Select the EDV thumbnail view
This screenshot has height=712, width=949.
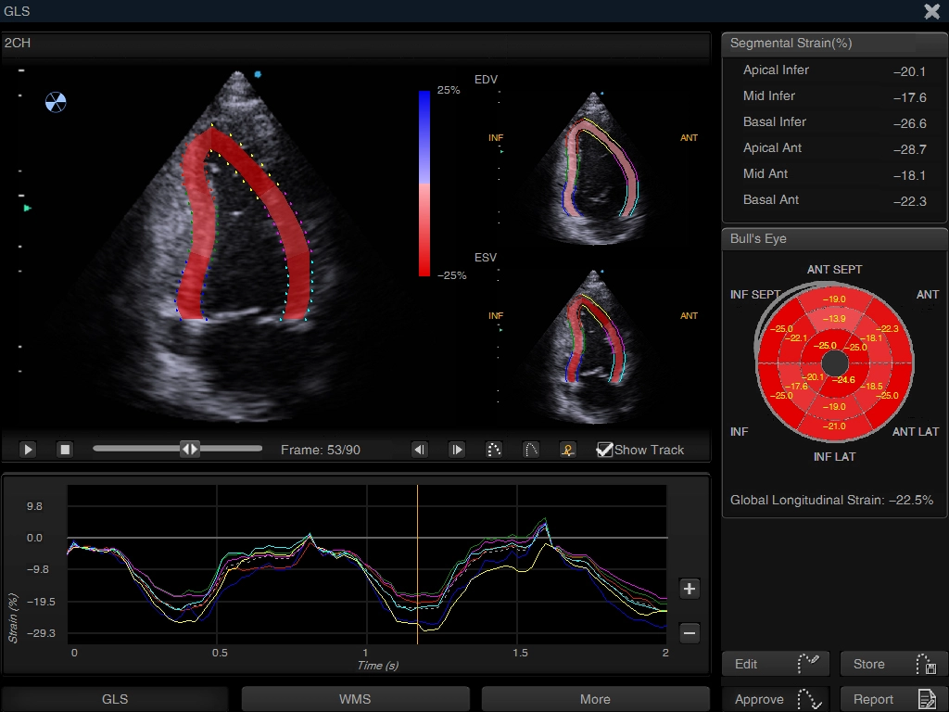593,167
